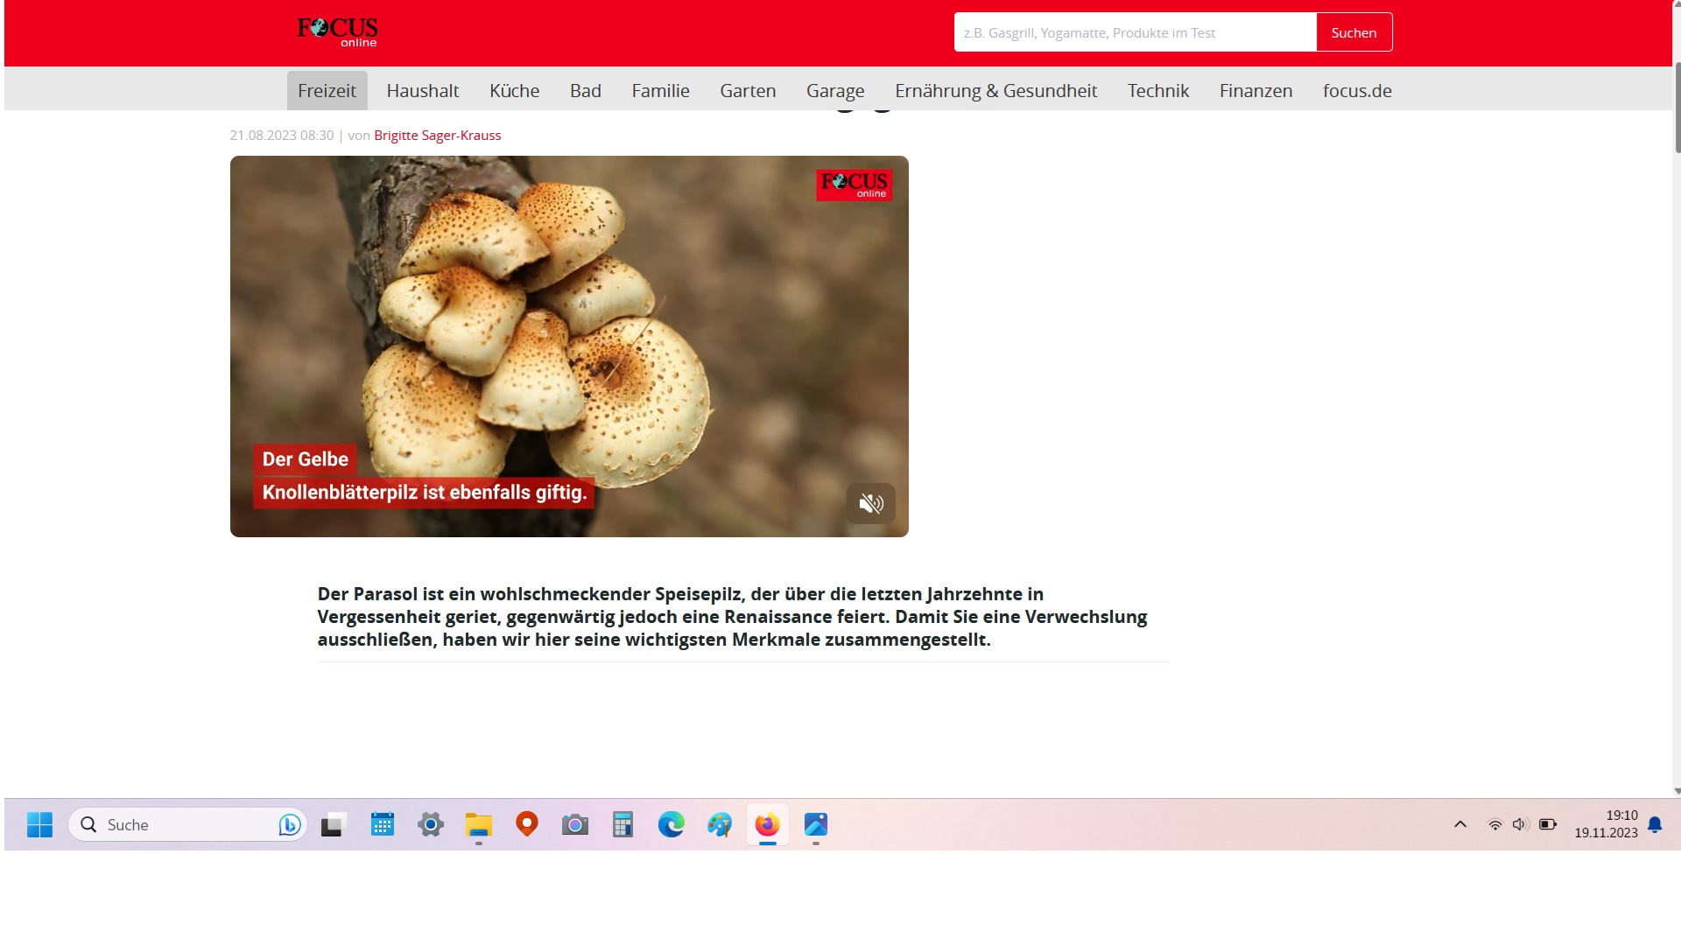Viewport: 1681px width, 945px height.
Task: Open the Calendar app in taskbar
Action: [383, 824]
